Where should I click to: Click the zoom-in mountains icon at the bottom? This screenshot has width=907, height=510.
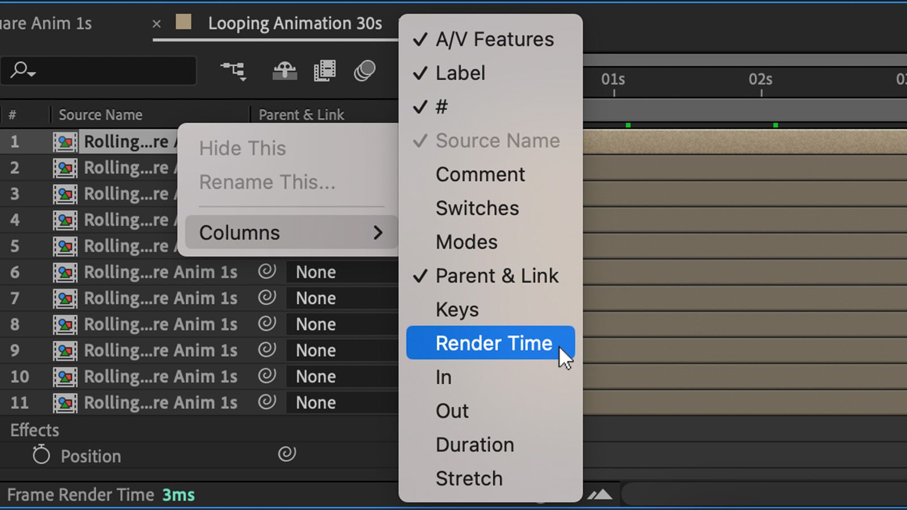600,495
